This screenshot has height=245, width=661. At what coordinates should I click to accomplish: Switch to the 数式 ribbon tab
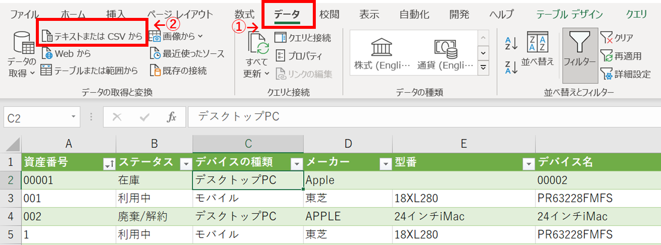(244, 14)
